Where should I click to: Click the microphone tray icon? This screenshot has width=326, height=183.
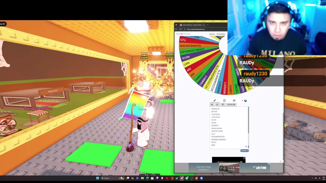point(320,178)
